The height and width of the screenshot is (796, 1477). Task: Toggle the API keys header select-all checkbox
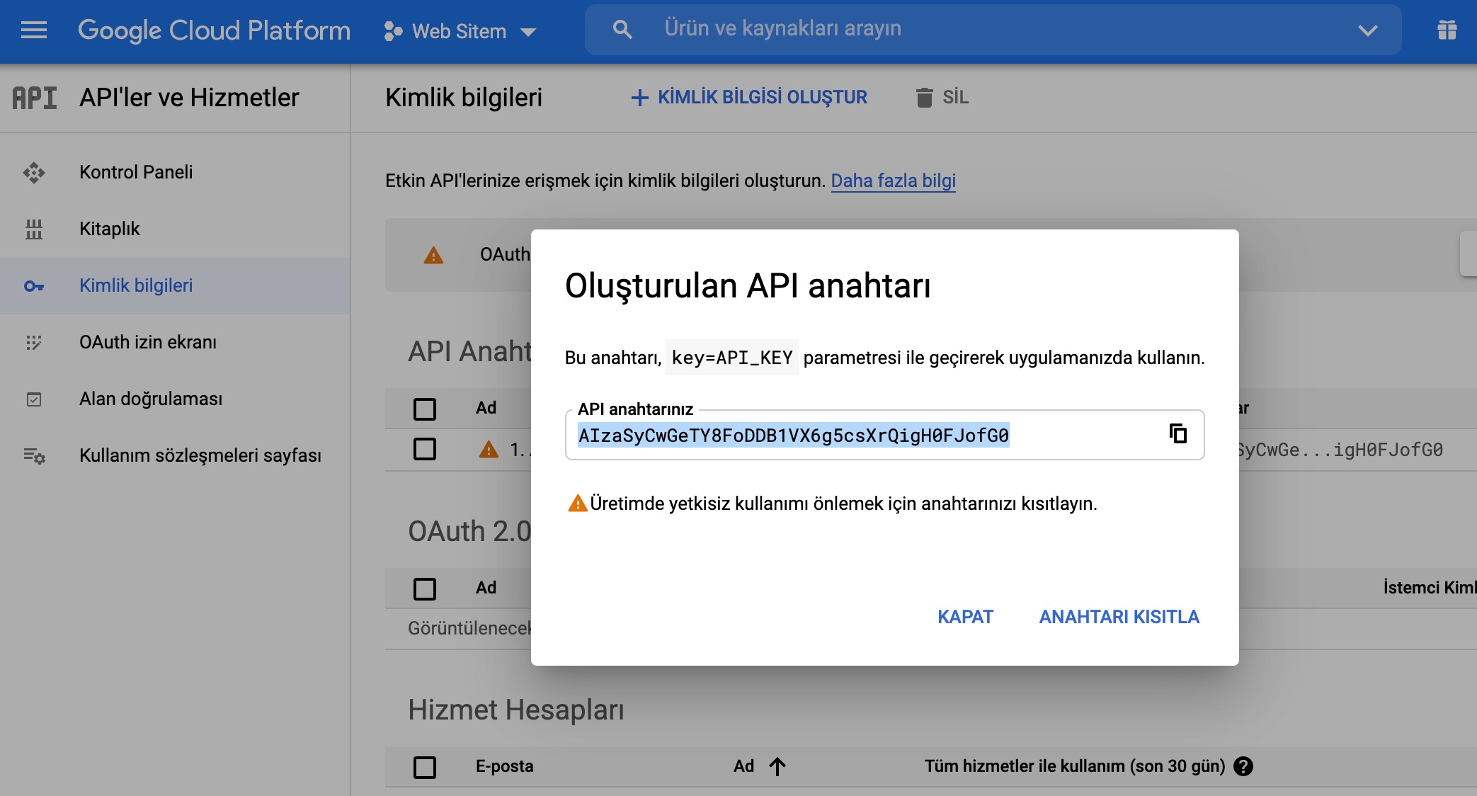coord(425,409)
